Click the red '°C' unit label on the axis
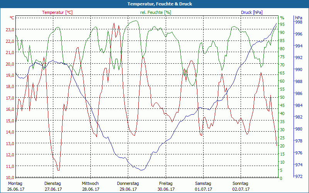Screen dimensions: 309x193 12,18
